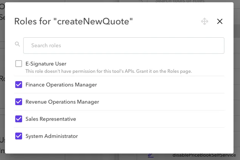Click the permission warning under E-Signature User

click(x=109, y=71)
